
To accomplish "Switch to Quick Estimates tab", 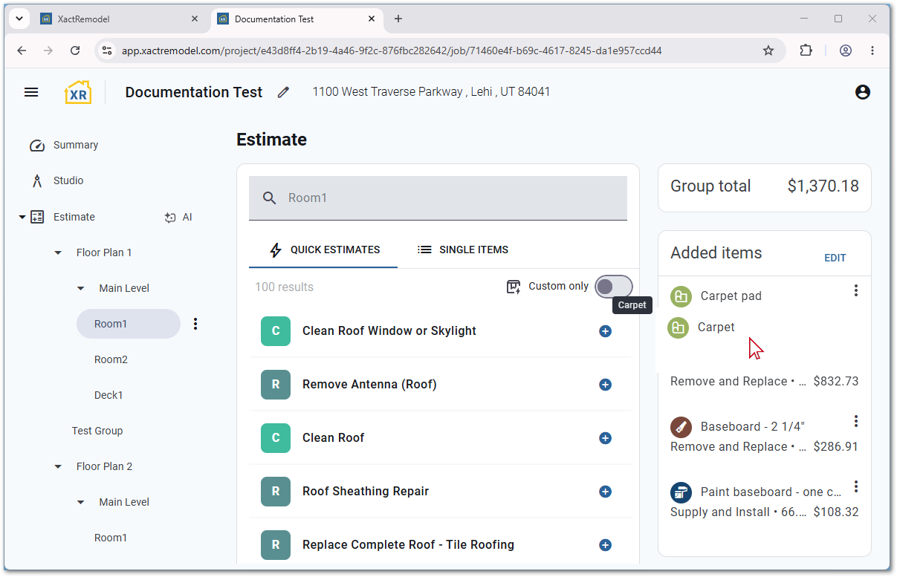I will pyautogui.click(x=324, y=250).
